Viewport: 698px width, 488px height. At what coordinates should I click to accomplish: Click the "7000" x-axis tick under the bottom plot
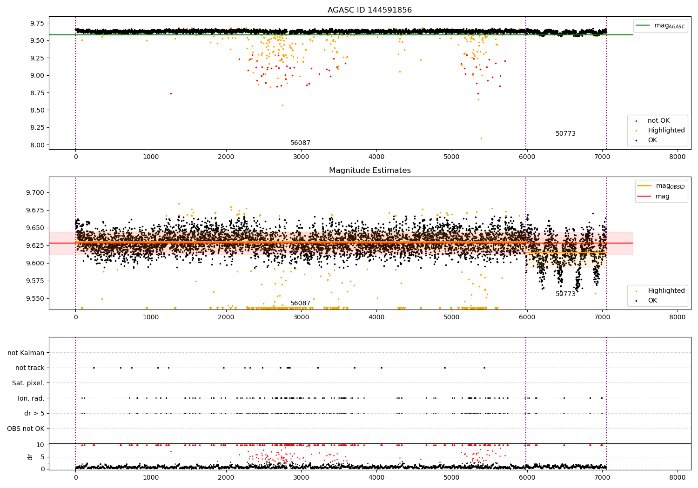[602, 478]
